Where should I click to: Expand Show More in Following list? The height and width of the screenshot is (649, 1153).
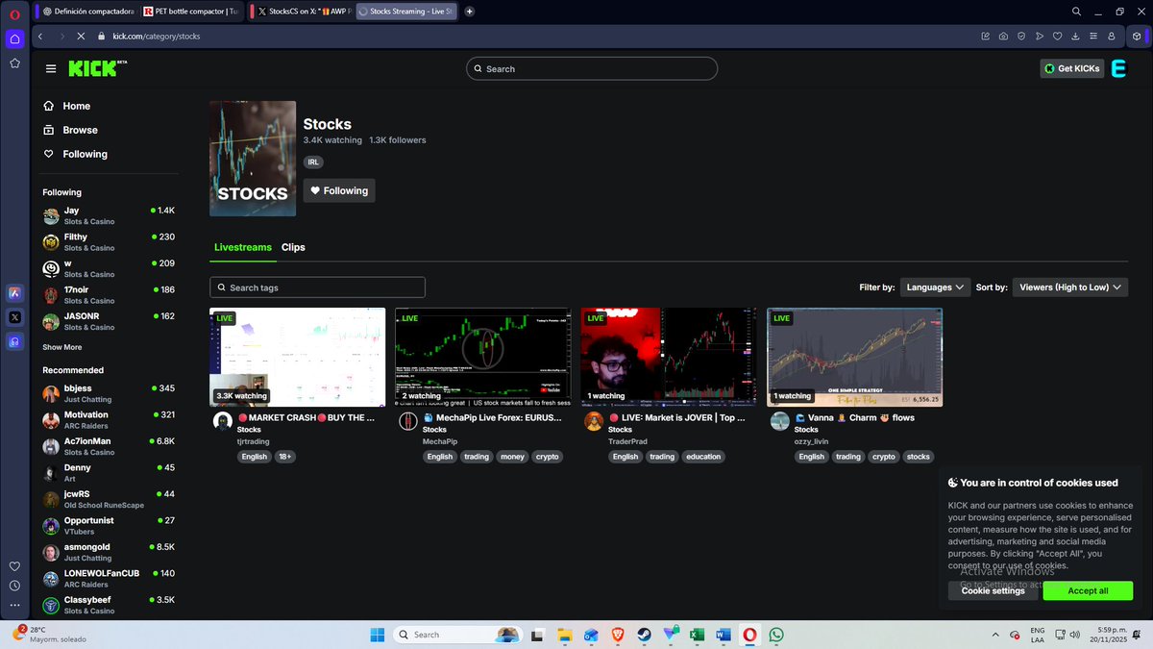pos(62,347)
